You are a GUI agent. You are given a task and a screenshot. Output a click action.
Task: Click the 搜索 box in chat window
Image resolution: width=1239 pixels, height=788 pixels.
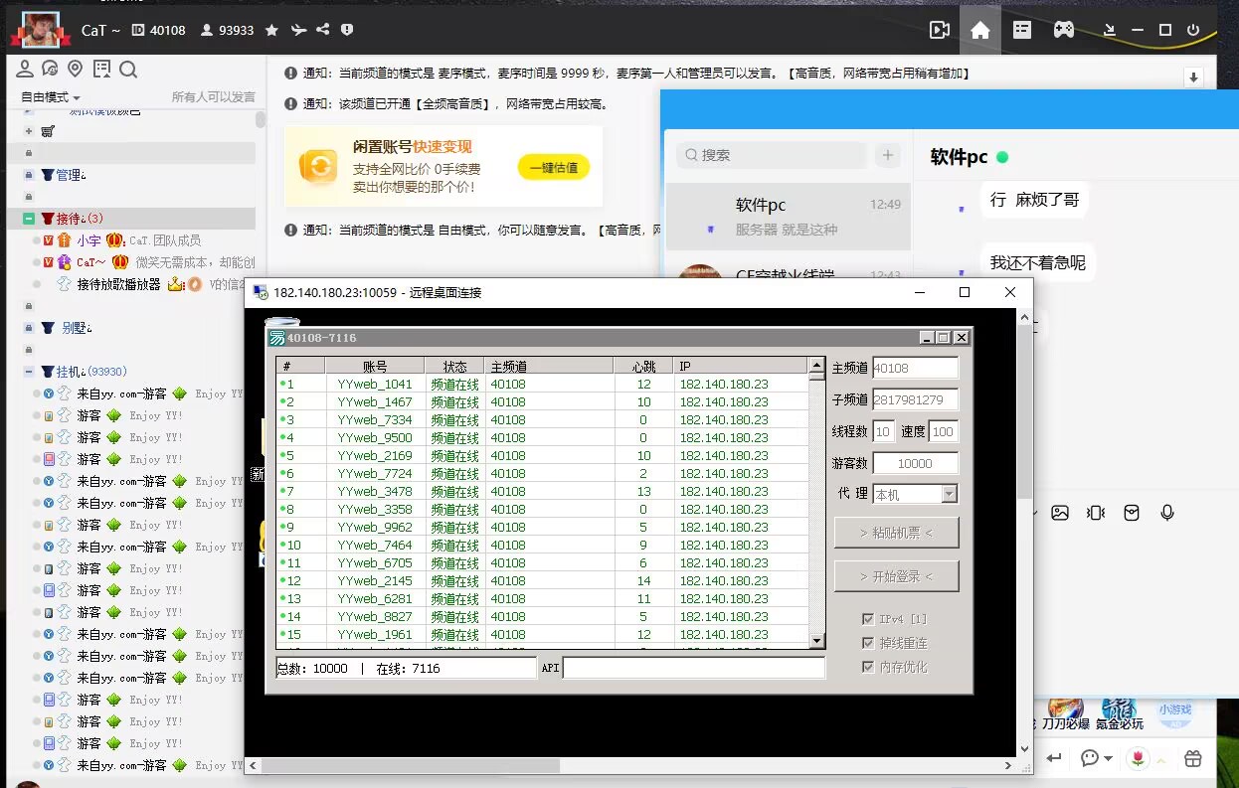tap(772, 155)
